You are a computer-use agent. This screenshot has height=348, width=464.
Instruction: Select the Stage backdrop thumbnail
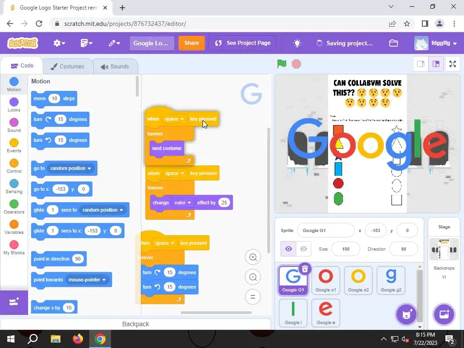[x=444, y=249]
